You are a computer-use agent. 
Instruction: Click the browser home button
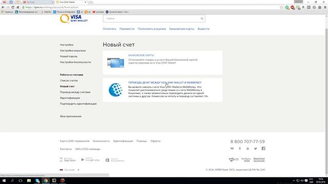tap(18, 7)
